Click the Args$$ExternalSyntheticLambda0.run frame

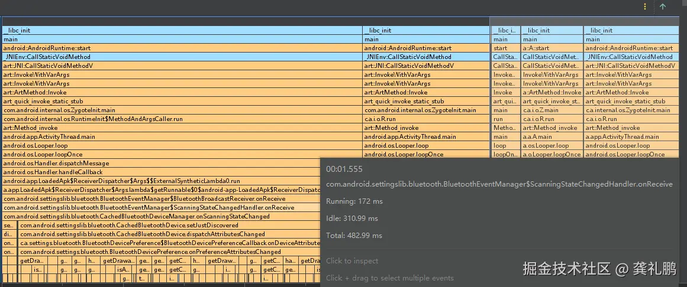click(161, 181)
